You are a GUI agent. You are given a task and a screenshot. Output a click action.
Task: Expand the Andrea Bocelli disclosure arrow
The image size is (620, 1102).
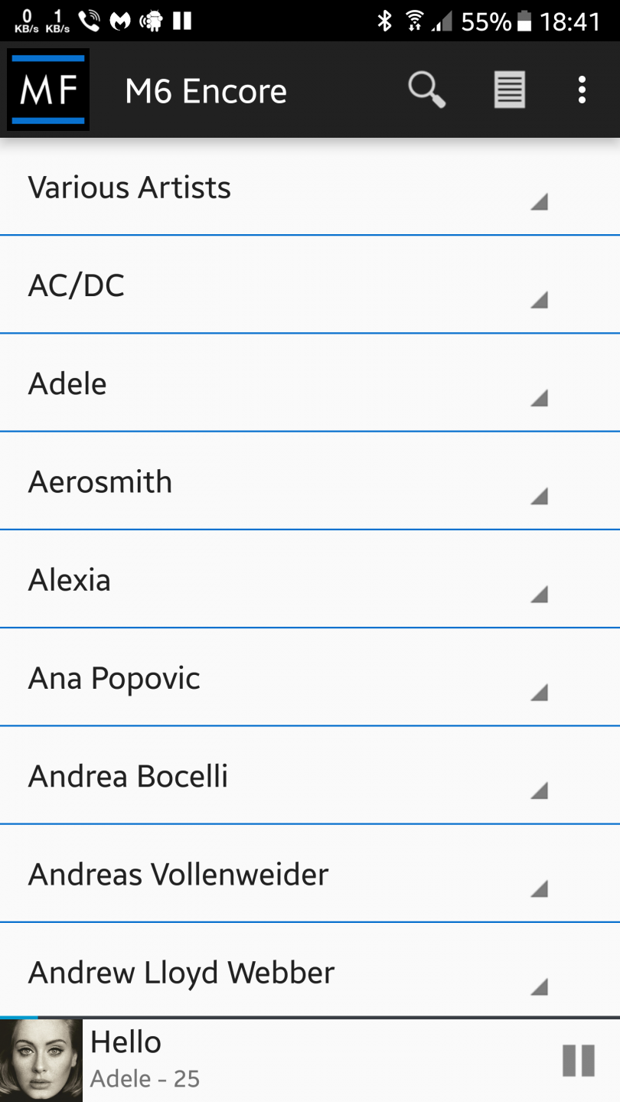click(539, 791)
